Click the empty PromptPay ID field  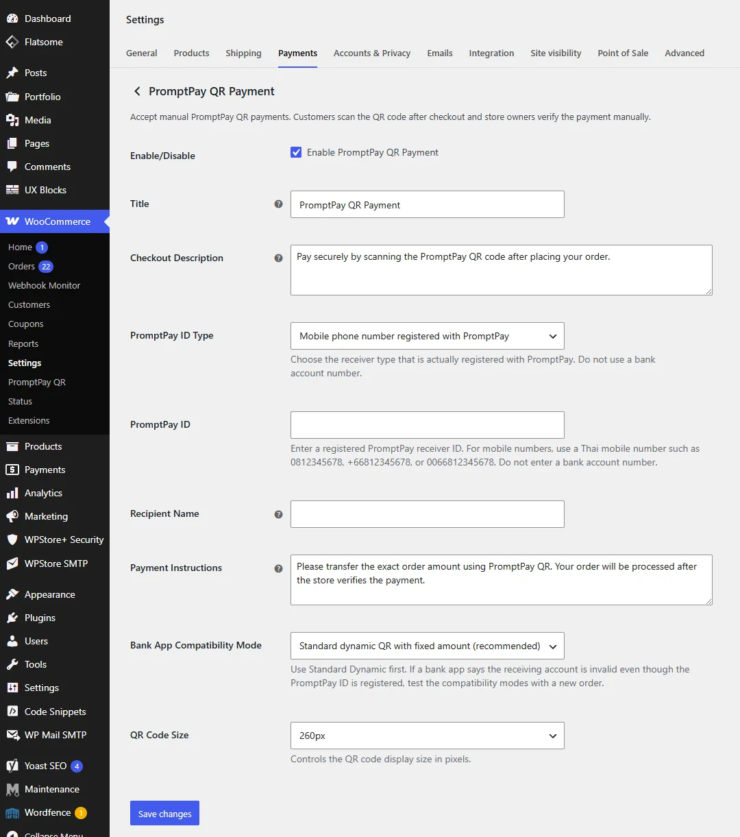click(x=428, y=425)
